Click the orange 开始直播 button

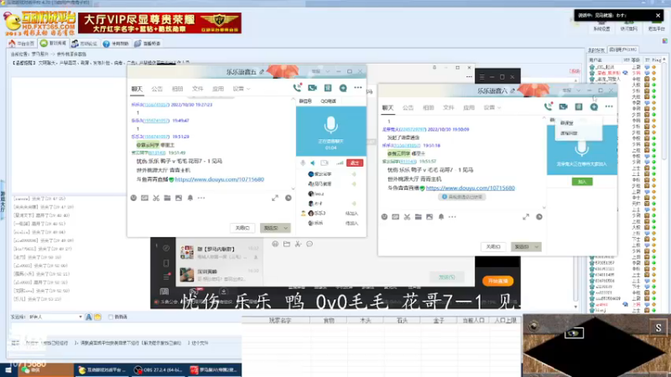click(497, 281)
